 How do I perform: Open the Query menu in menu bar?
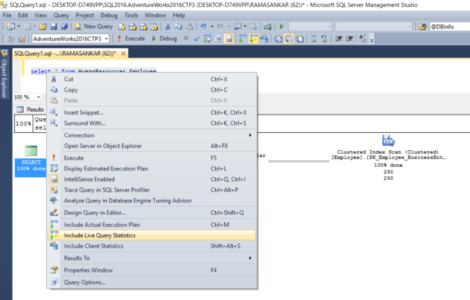61,14
